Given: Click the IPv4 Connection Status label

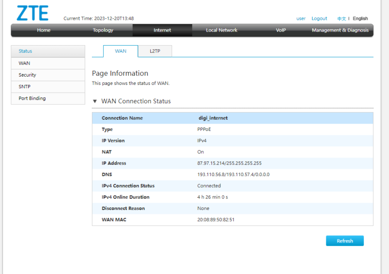Looking at the screenshot, I should [128, 186].
